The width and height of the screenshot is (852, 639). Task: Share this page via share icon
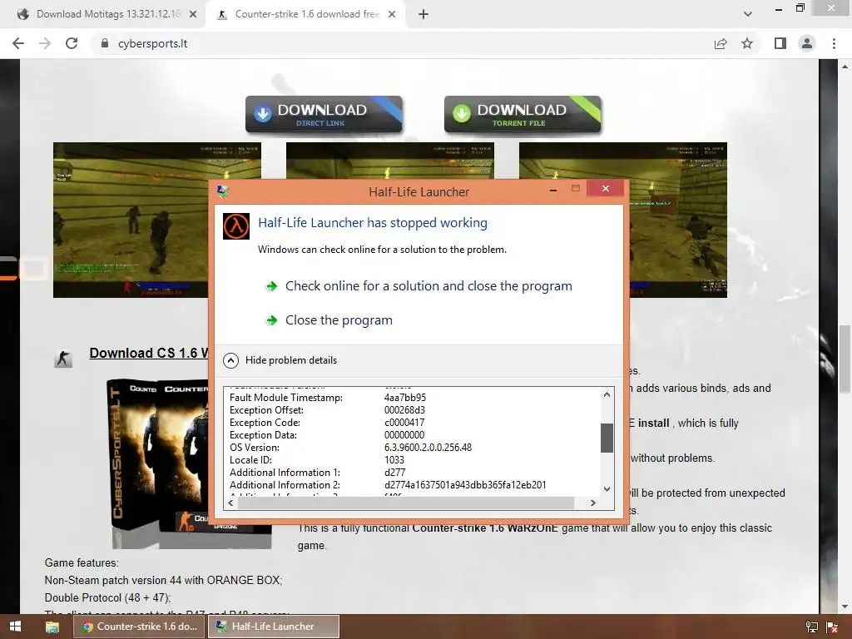[x=721, y=43]
